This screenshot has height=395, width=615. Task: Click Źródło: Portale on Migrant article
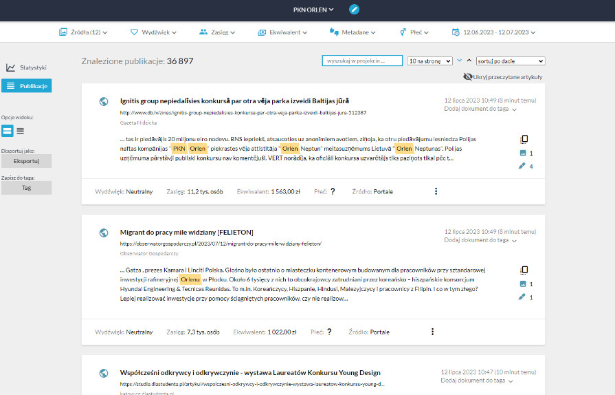(369, 332)
